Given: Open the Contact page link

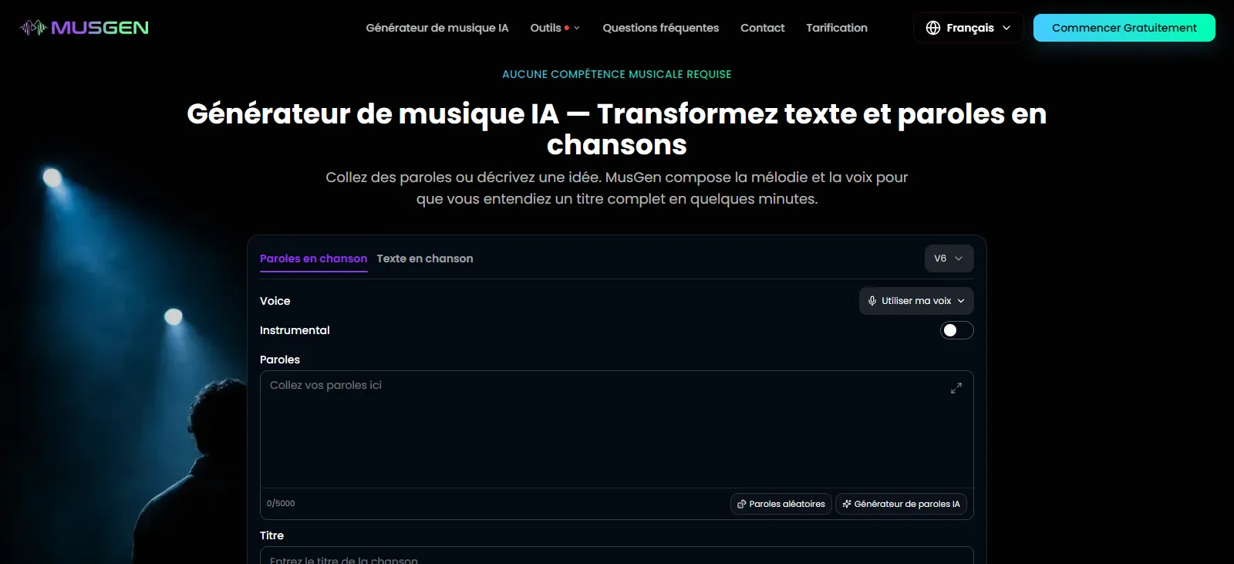Looking at the screenshot, I should (763, 28).
